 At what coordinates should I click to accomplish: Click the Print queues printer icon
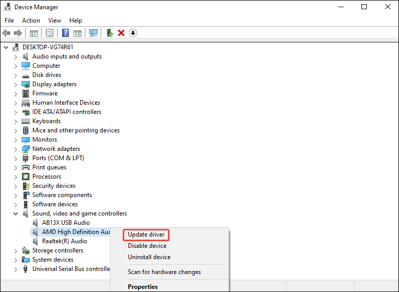pyautogui.click(x=26, y=167)
